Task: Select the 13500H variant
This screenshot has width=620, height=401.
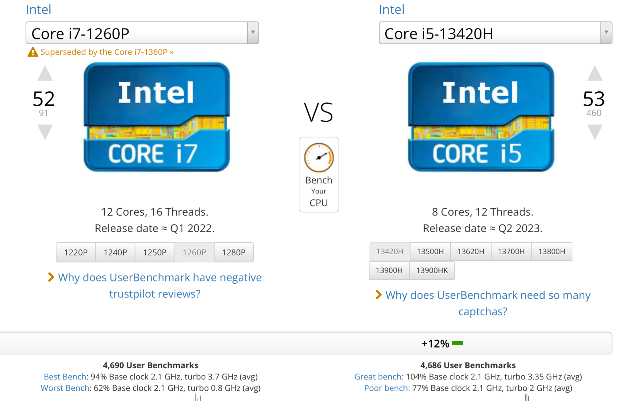Action: (430, 251)
